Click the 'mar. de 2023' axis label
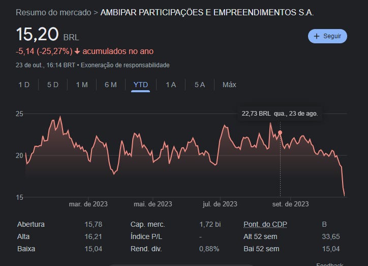The height and width of the screenshot is (266, 368). click(88, 204)
